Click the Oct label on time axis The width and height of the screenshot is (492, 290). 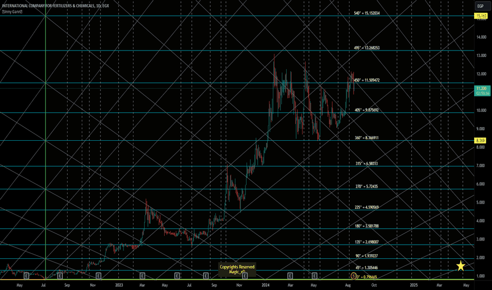tap(374, 285)
